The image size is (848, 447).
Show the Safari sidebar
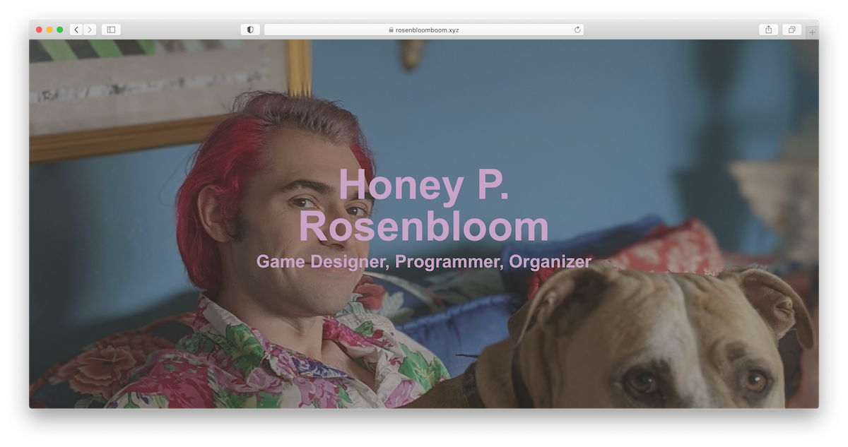click(x=111, y=30)
